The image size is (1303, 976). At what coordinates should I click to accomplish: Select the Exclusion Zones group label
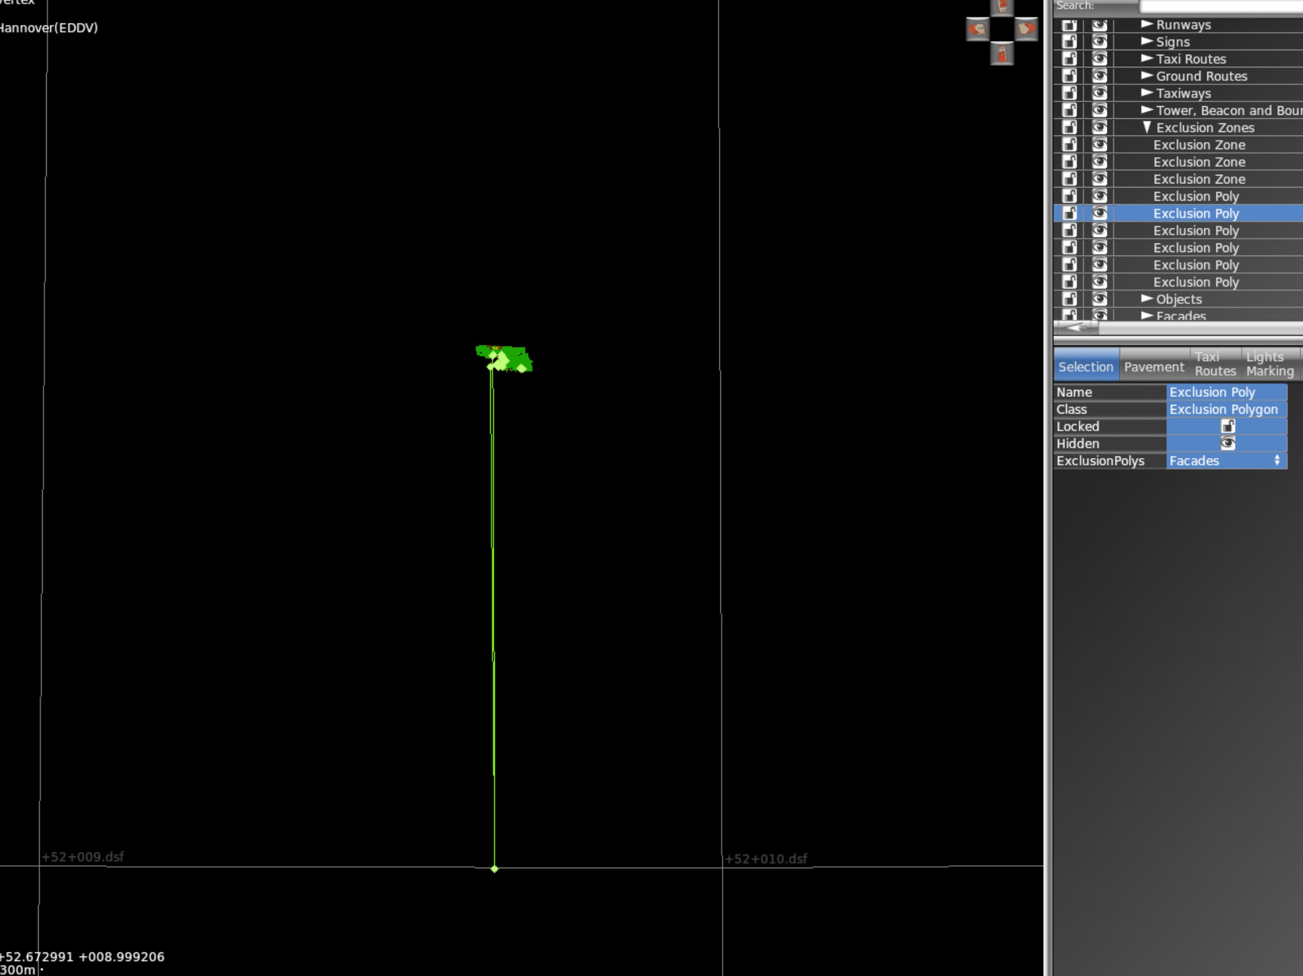[x=1204, y=127]
